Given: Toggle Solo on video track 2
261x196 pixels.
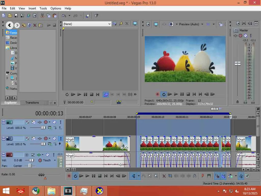Looking at the screenshot, I should 61,139.
